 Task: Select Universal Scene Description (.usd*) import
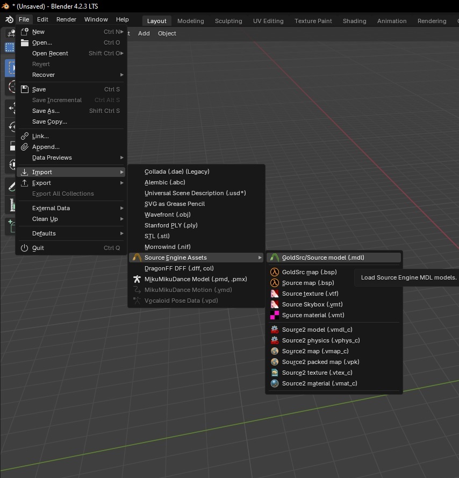(x=195, y=193)
